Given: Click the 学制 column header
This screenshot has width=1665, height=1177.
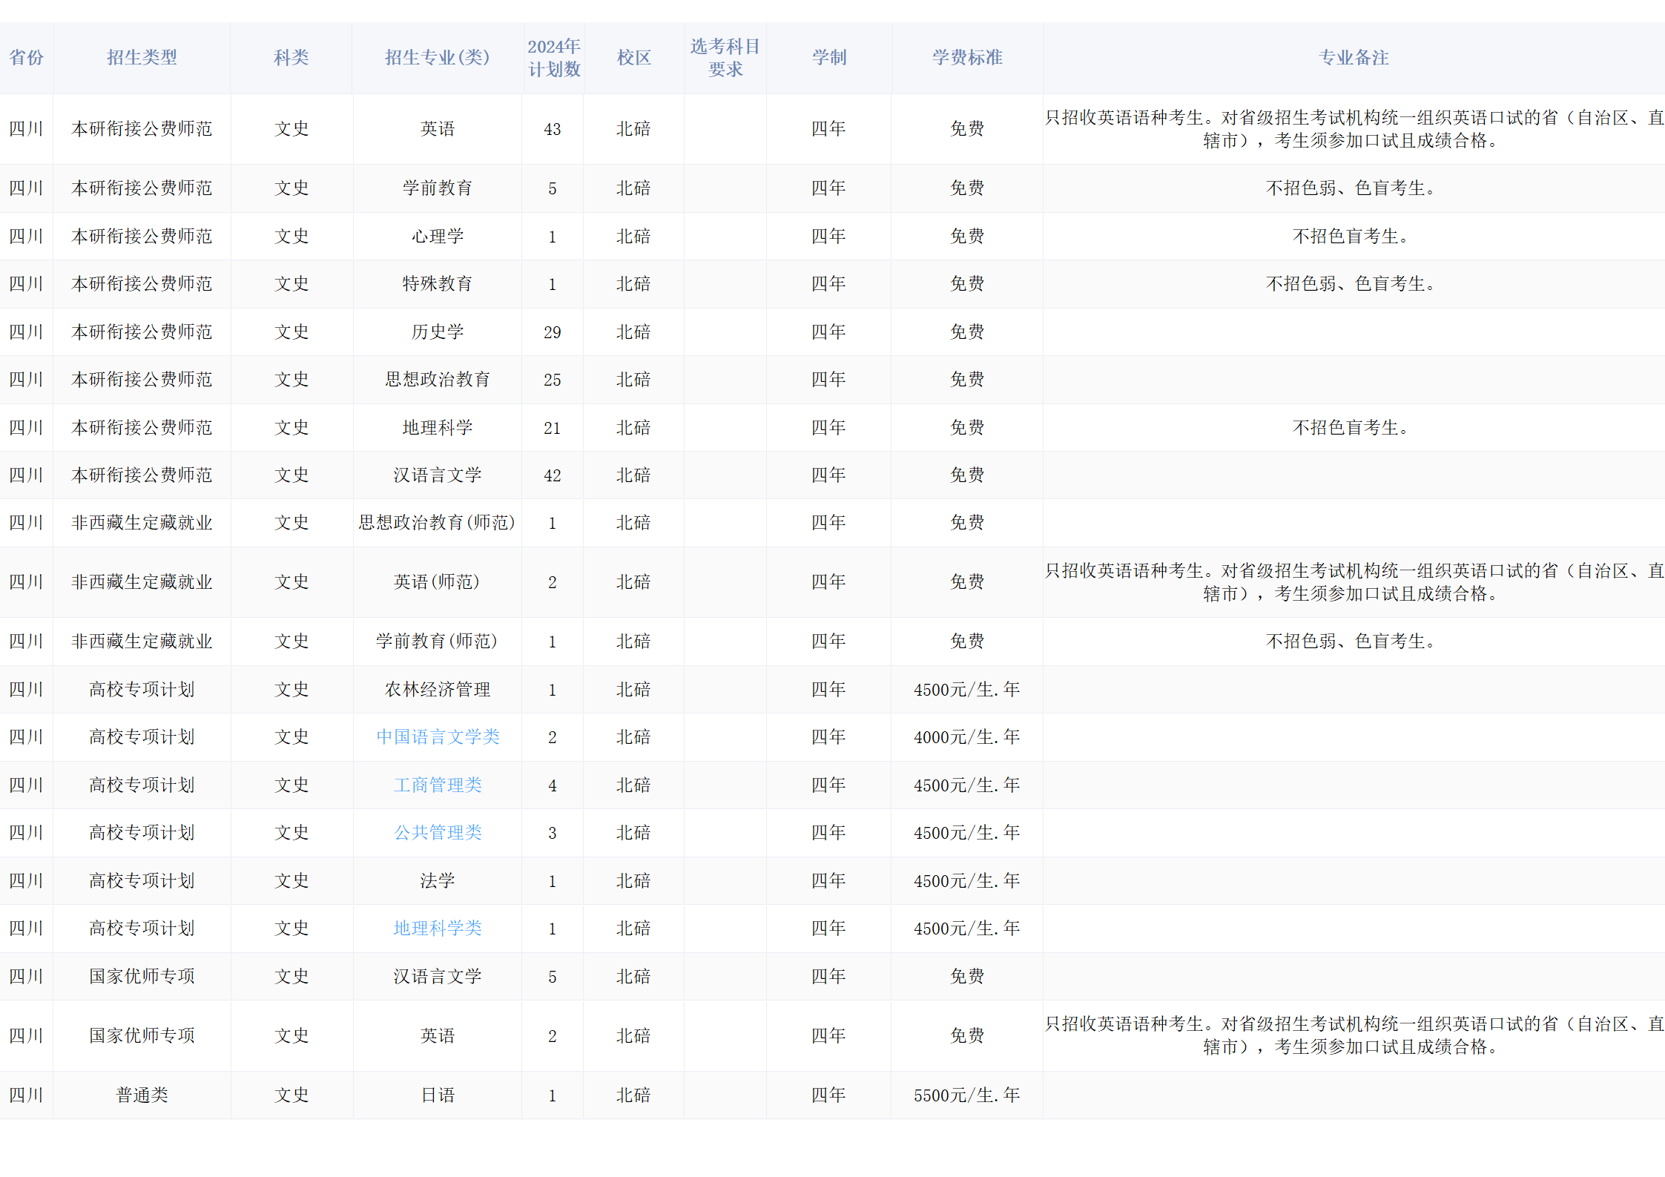Looking at the screenshot, I should [x=828, y=57].
